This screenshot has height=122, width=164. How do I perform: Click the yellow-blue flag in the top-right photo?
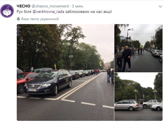pos(141,46)
